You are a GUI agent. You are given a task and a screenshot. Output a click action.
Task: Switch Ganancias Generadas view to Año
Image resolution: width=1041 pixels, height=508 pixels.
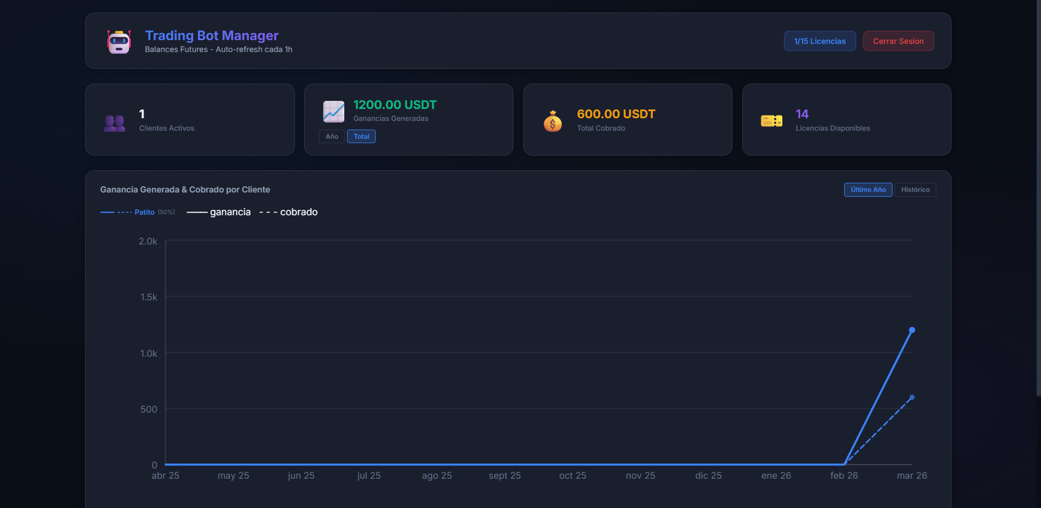tap(331, 136)
